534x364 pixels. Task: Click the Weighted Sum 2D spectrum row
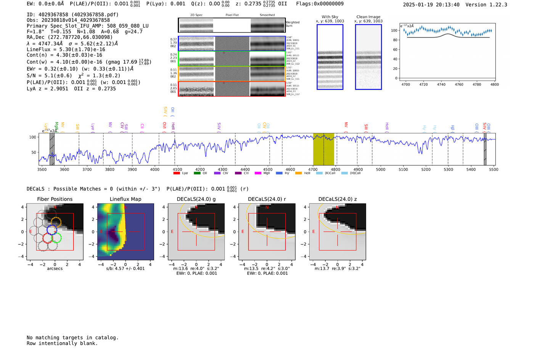click(232, 25)
